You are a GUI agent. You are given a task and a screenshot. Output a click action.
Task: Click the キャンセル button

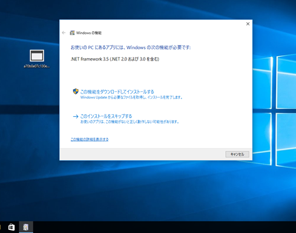point(237,154)
